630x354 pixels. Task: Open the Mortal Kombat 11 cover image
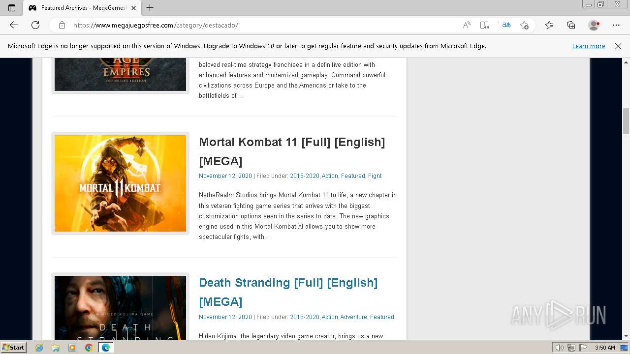(120, 183)
